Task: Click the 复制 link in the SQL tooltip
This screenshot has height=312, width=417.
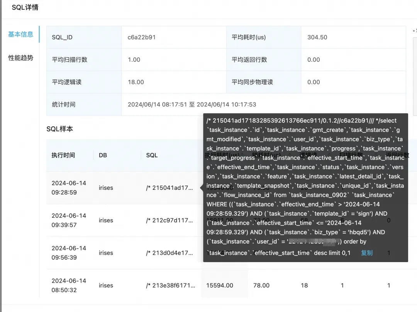Action: point(367,253)
